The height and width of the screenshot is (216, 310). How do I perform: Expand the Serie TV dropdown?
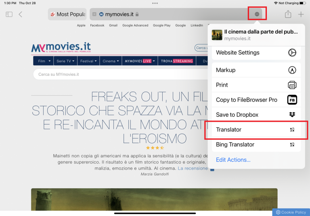pyautogui.click(x=66, y=61)
